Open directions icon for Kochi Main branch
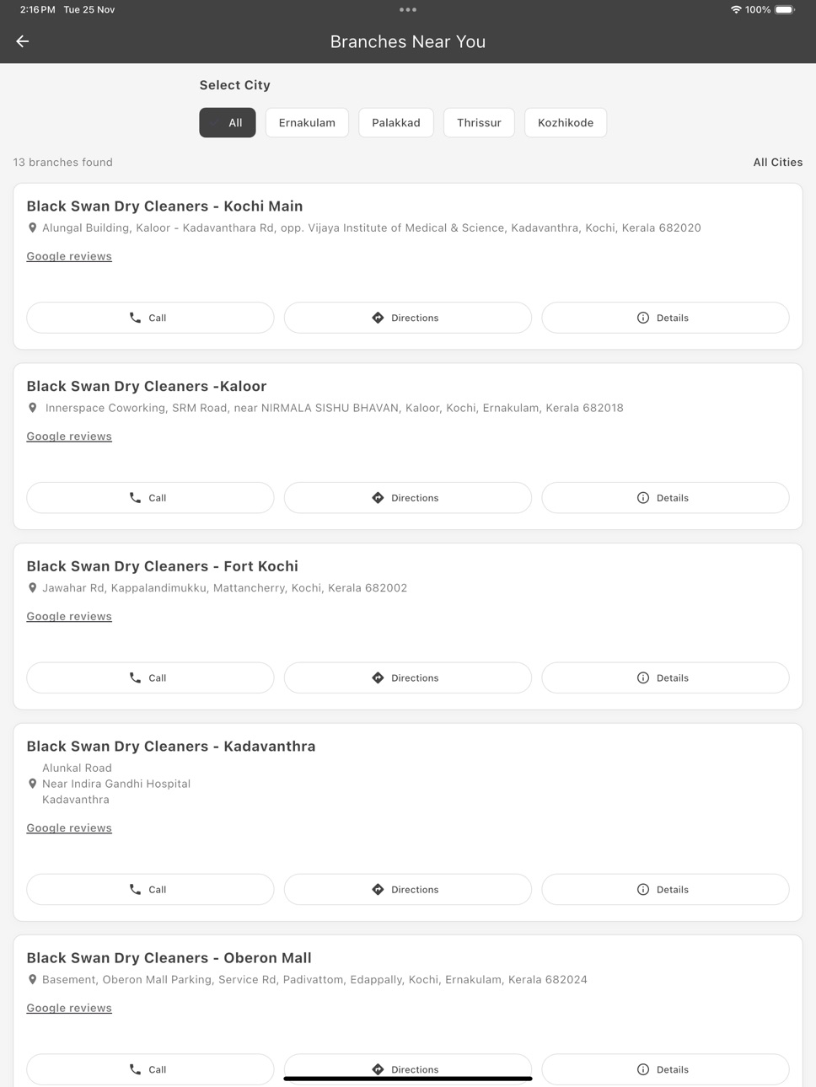This screenshot has height=1087, width=816. 378,318
